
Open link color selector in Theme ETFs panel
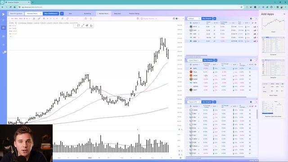tap(252, 102)
